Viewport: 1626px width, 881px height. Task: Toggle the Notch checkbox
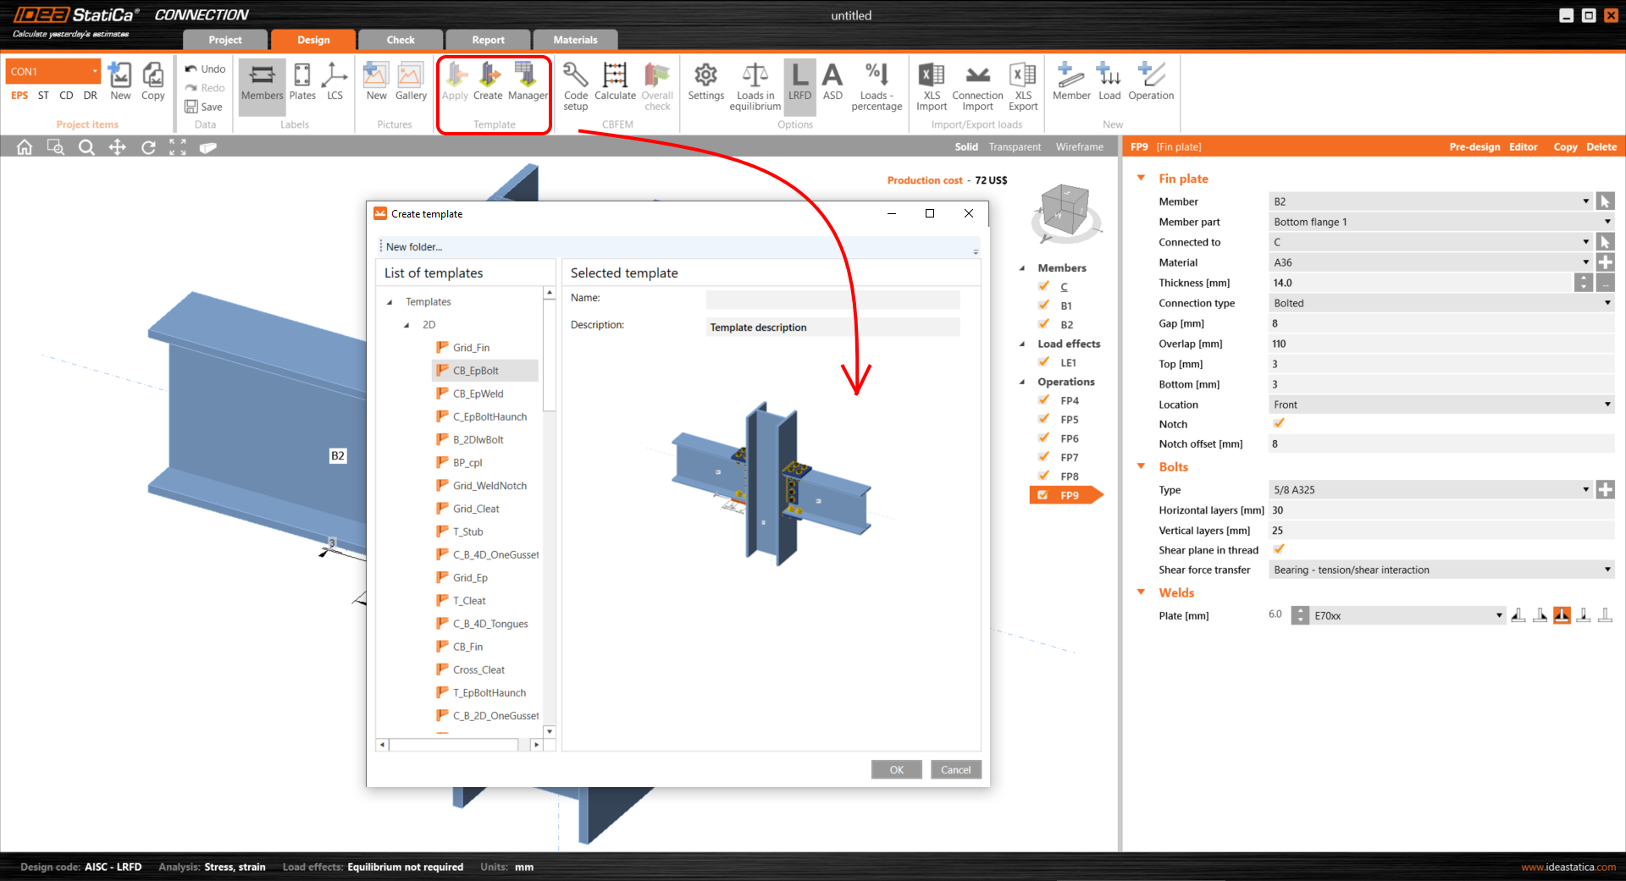[1279, 424]
